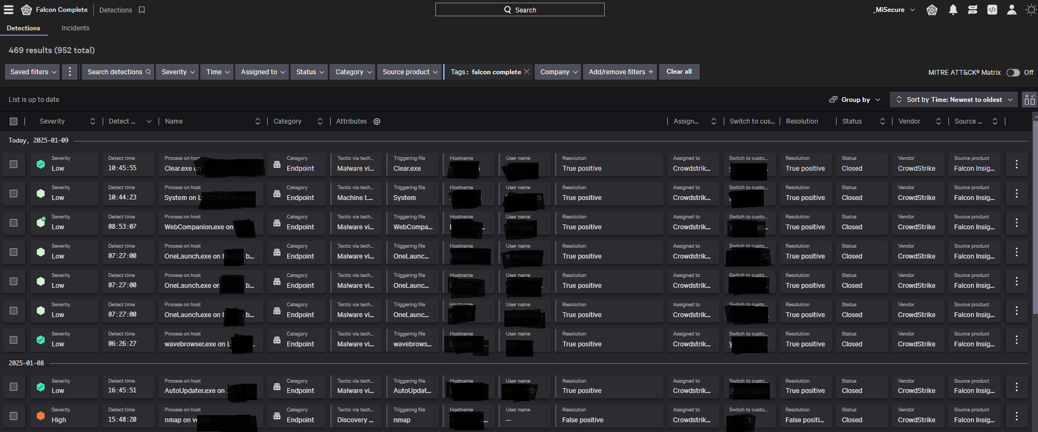Image resolution: width=1038 pixels, height=432 pixels.
Task: Select the wavebrowser.exe detection checkbox
Action: pos(14,339)
